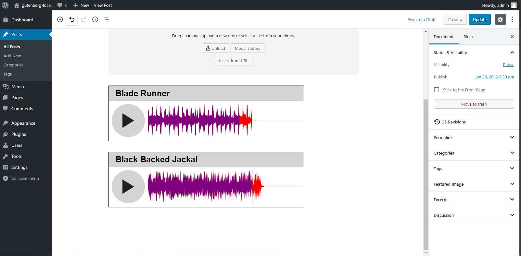The height and width of the screenshot is (256, 521).
Task: Open gutenberg-local site home link
Action: 33,5
